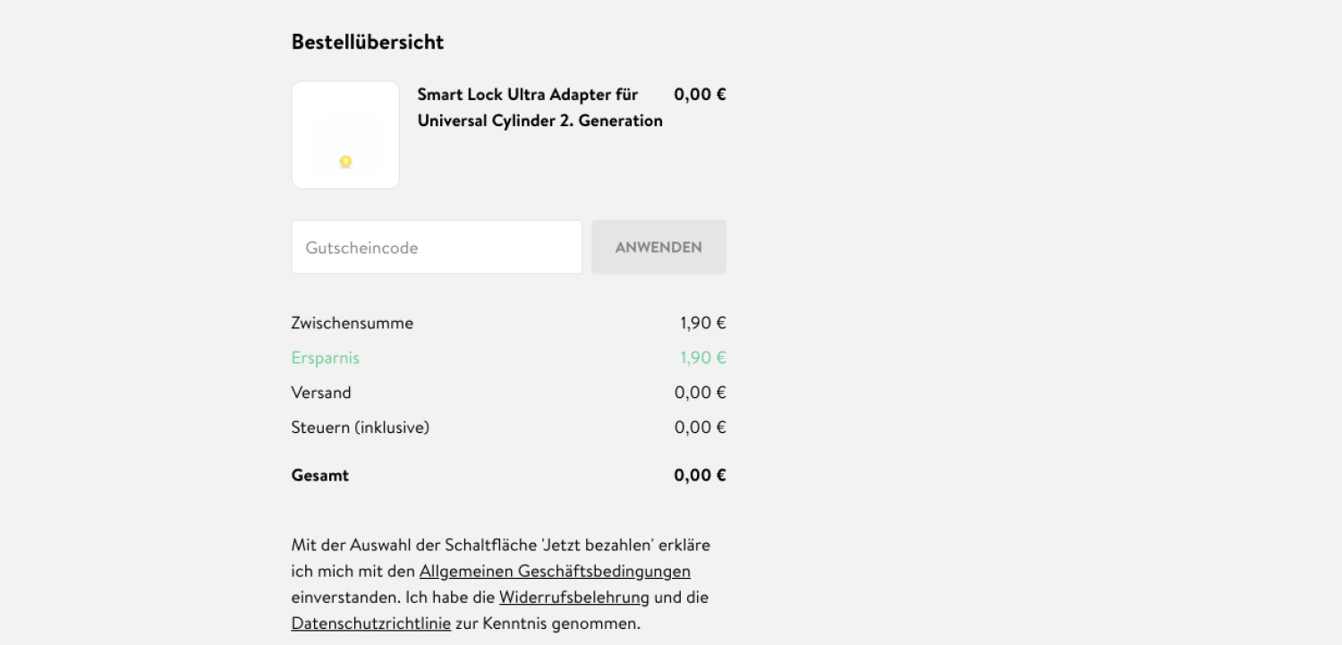Select the Smart Lock Ultra Adapter product title
This screenshot has height=645, width=1342.
[x=539, y=107]
